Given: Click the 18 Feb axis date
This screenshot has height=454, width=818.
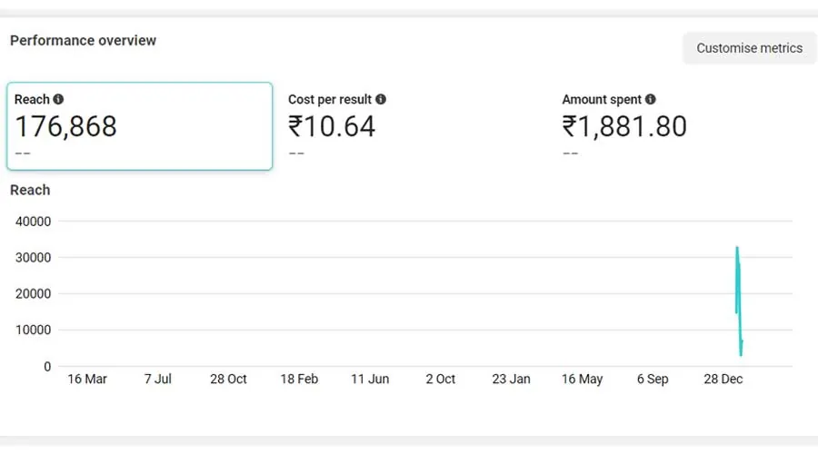Looking at the screenshot, I should click(299, 379).
